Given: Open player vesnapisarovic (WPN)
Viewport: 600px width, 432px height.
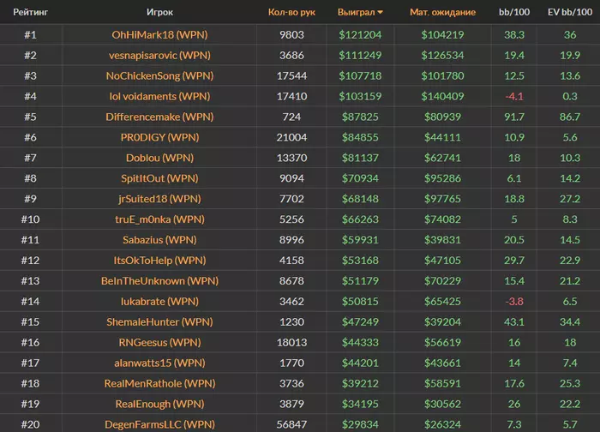Looking at the screenshot, I should pos(159,56).
